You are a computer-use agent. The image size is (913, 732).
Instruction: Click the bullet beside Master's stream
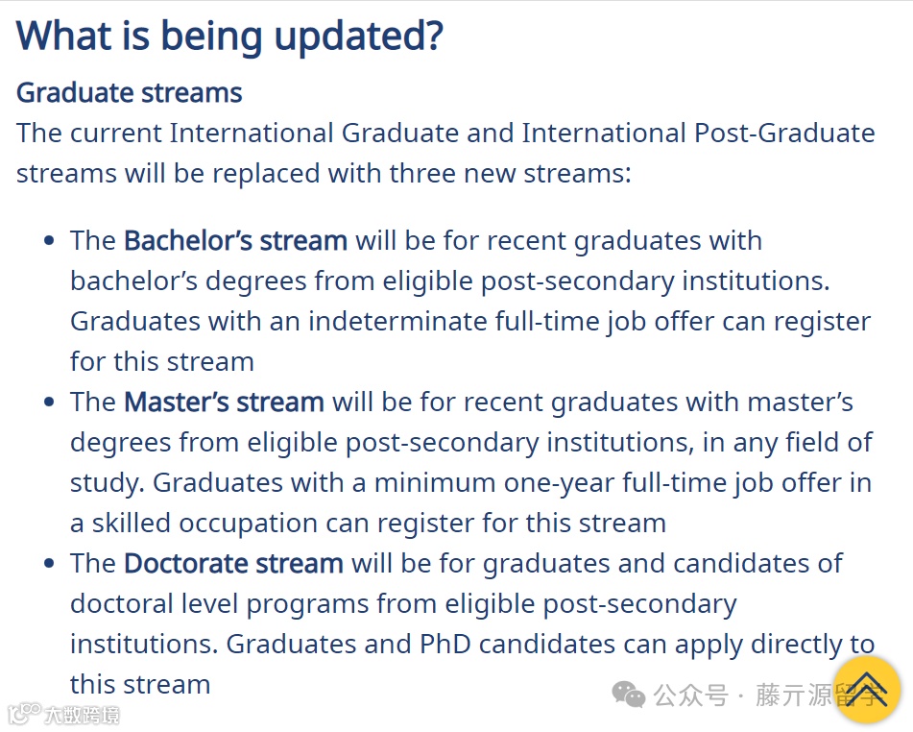(x=49, y=403)
